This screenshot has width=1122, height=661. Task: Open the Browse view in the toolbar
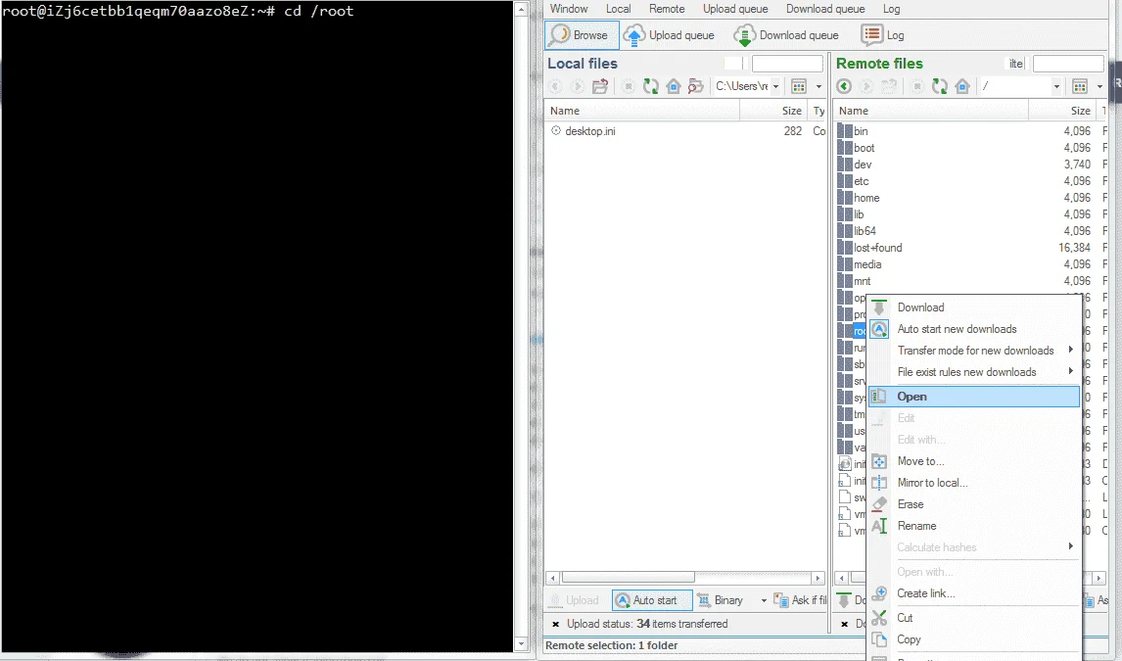582,35
